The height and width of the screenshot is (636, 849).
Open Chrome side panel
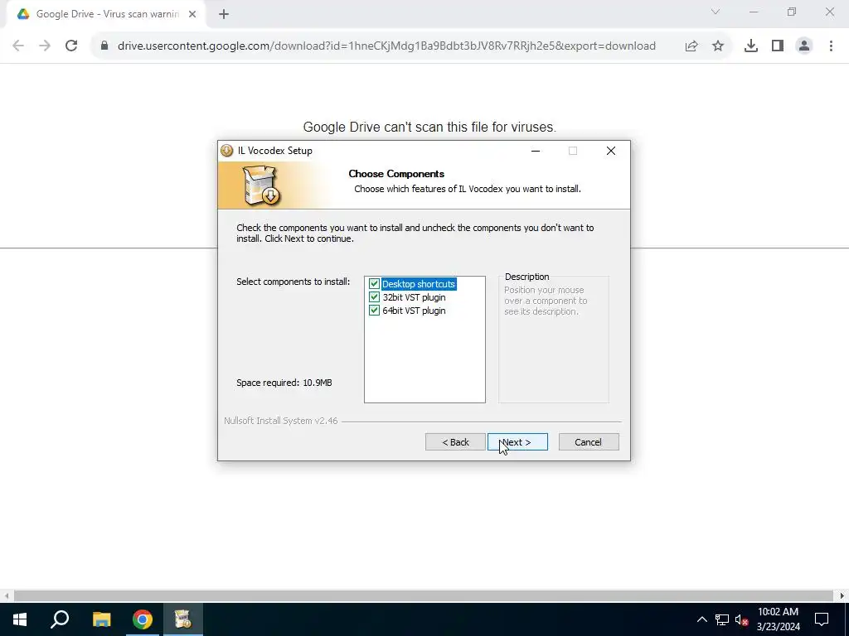(778, 46)
